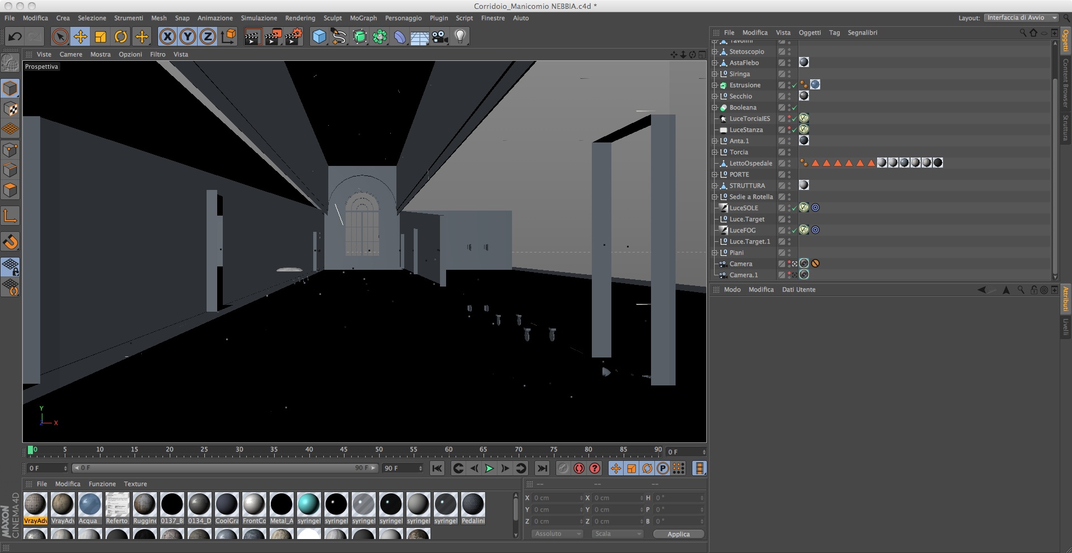The height and width of the screenshot is (553, 1072).
Task: Toggle the green enable checkmark for Booleana
Action: [794, 108]
